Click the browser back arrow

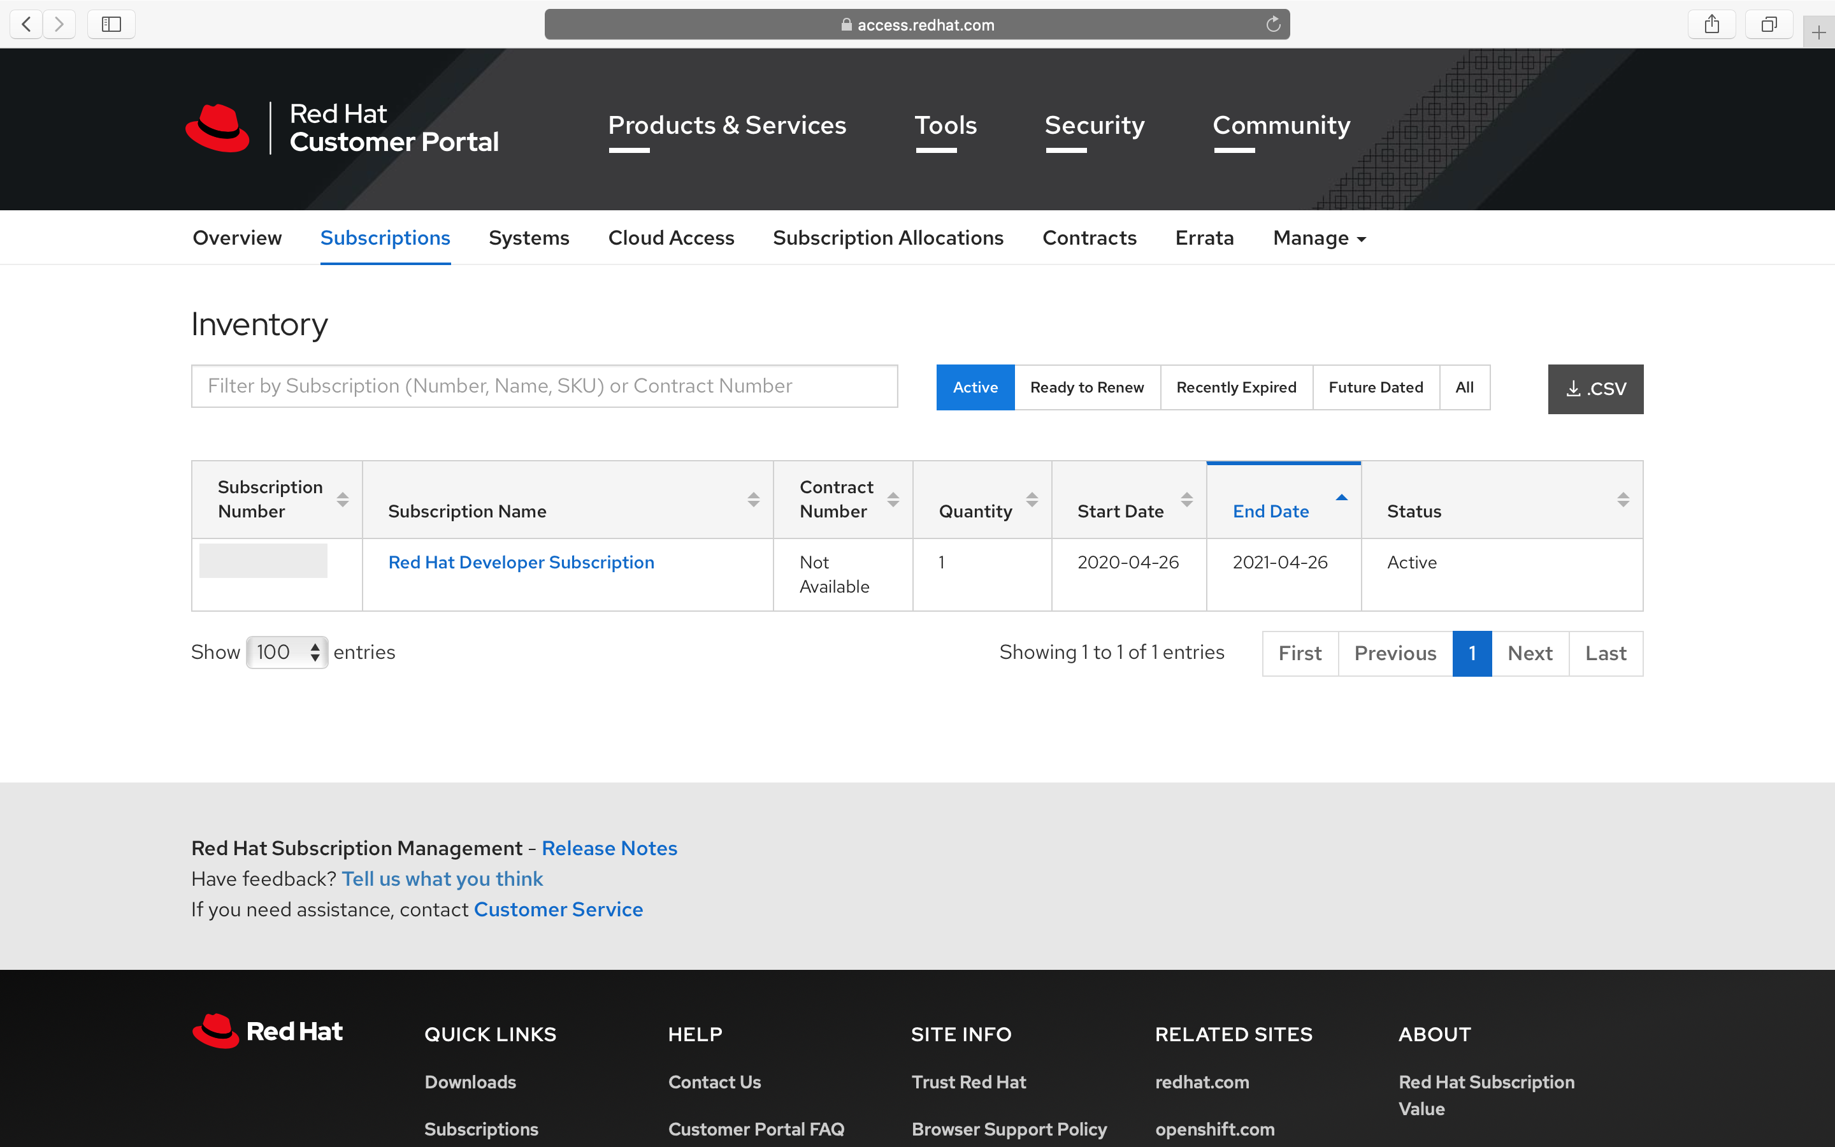tap(27, 24)
